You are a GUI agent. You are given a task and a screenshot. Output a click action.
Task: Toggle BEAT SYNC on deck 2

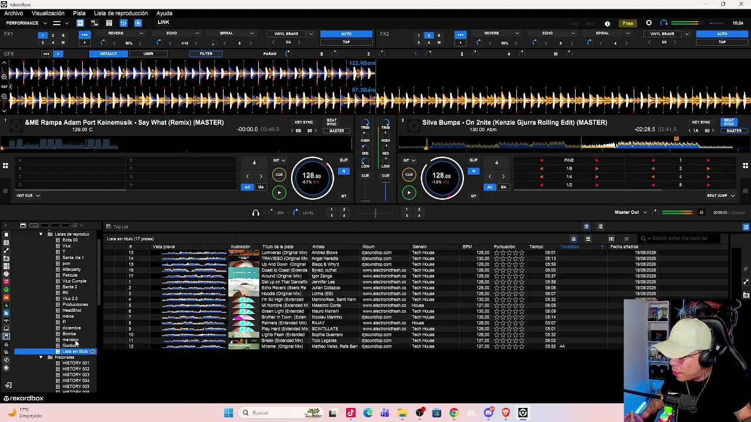pyautogui.click(x=729, y=122)
